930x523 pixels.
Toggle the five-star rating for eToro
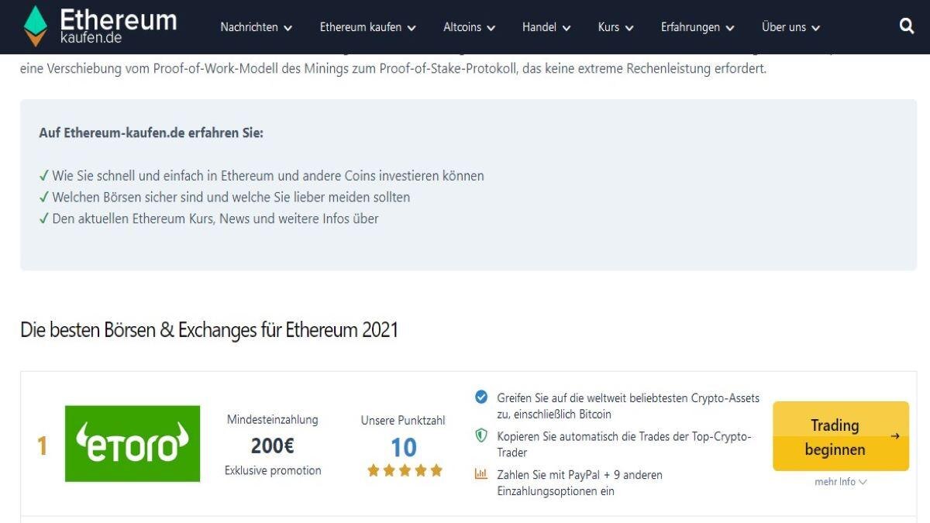pos(404,469)
